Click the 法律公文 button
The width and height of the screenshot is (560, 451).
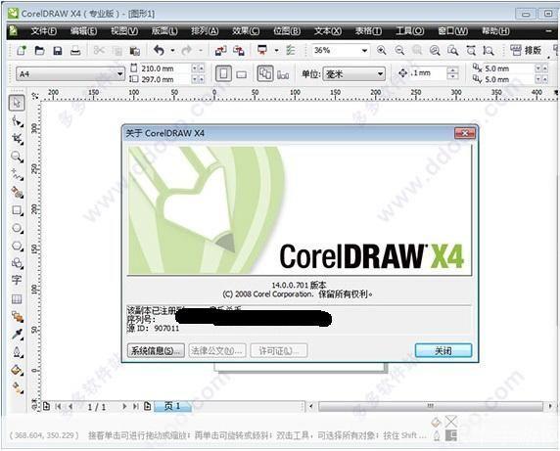[x=217, y=351]
